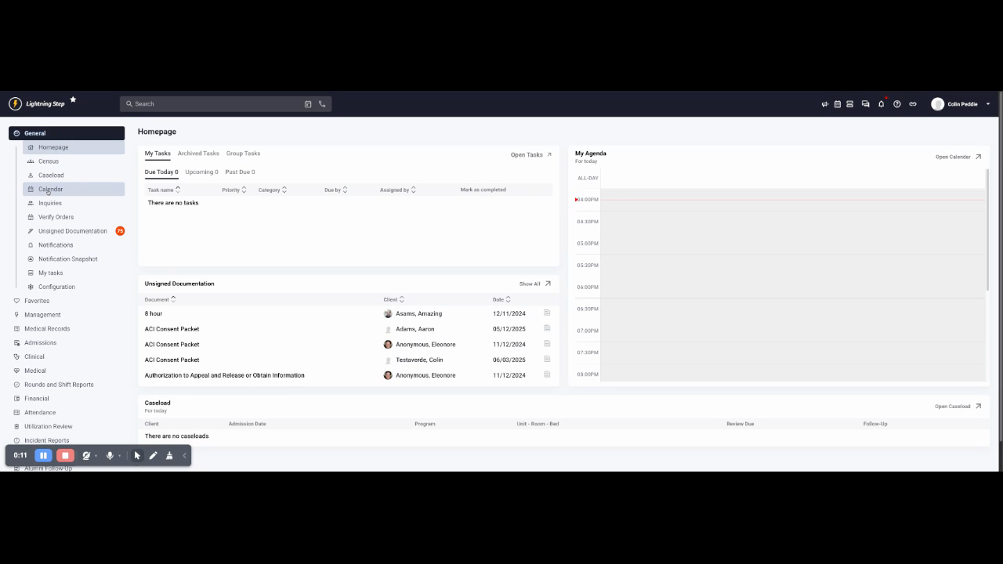Sort Unsigned Documentation by Date
The image size is (1003, 564).
[x=509, y=299]
